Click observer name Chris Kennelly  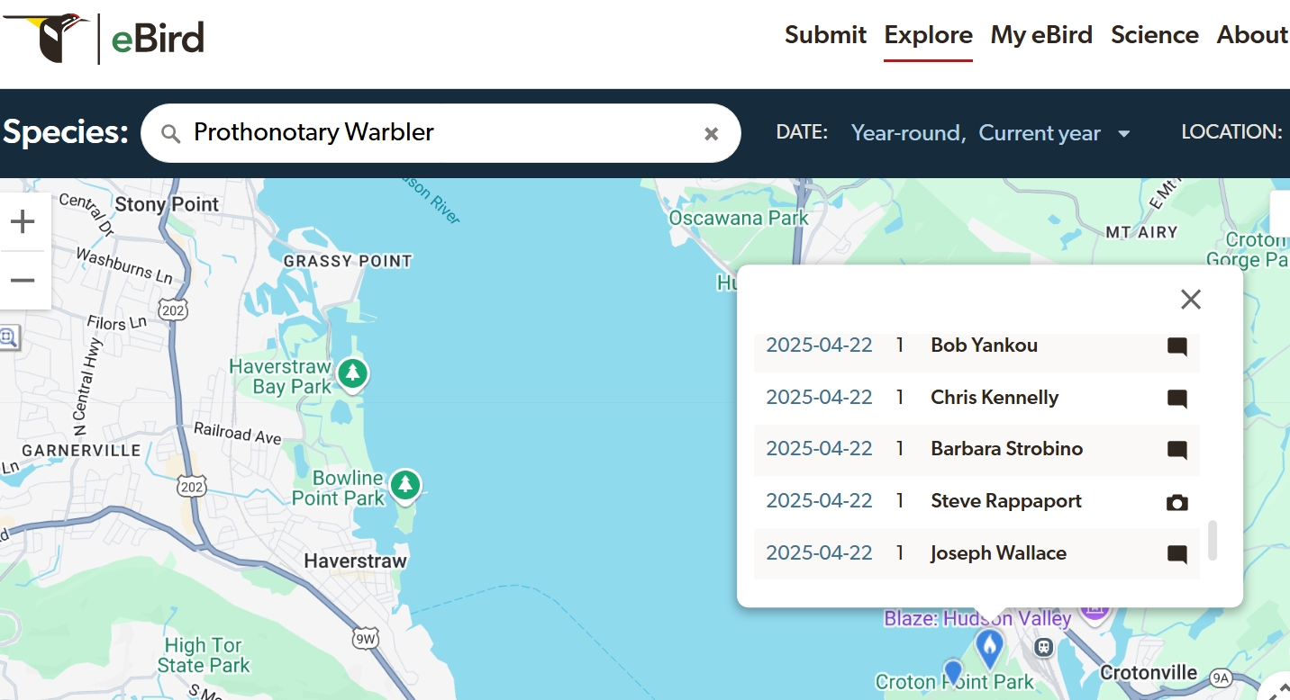995,398
